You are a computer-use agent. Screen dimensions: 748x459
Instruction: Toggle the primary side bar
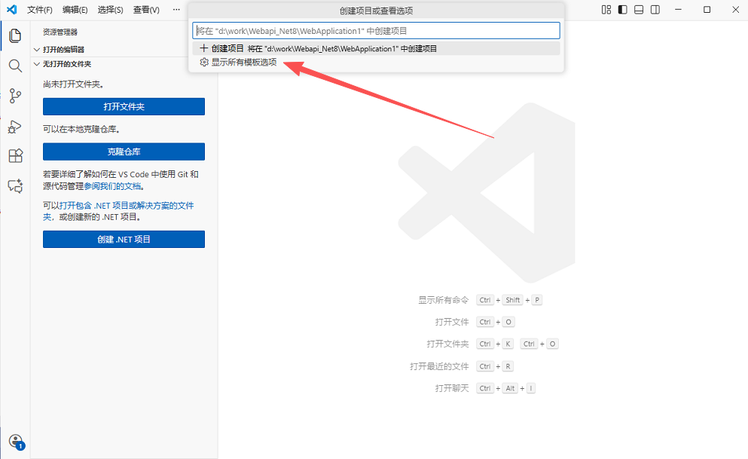[622, 10]
